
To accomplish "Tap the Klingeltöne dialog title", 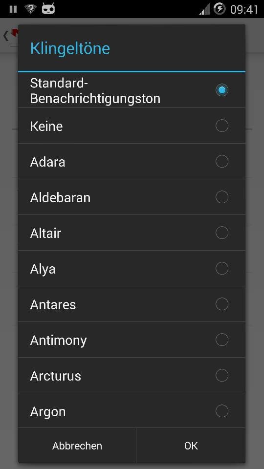I will pyautogui.click(x=70, y=48).
